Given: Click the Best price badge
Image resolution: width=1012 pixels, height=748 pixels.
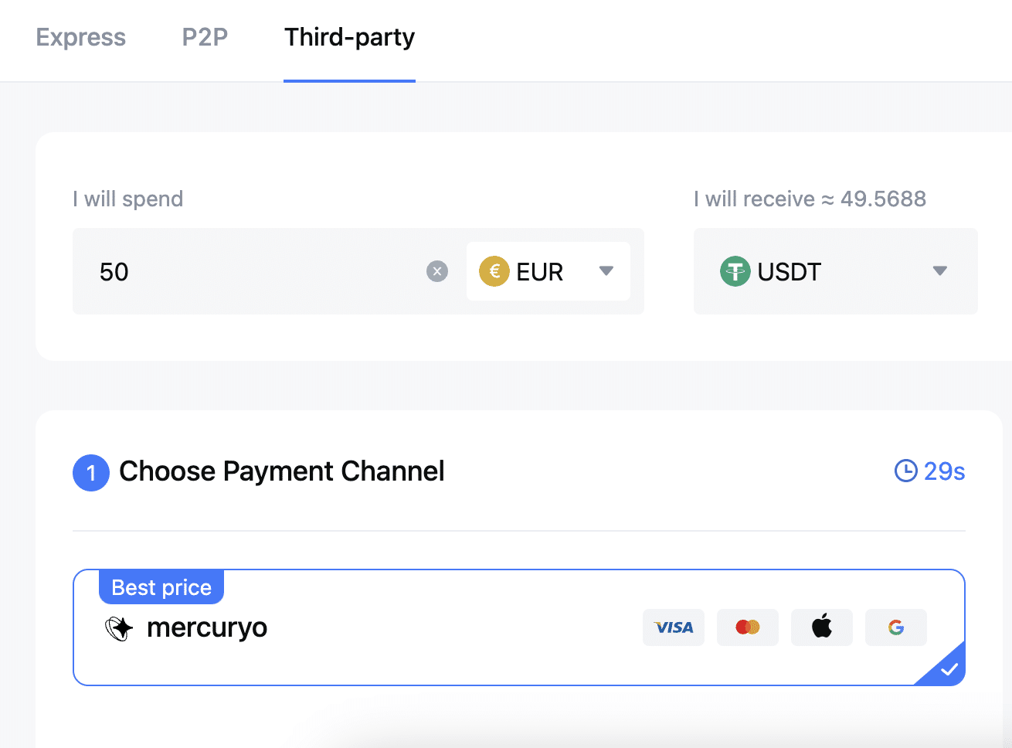Looking at the screenshot, I should click(161, 587).
